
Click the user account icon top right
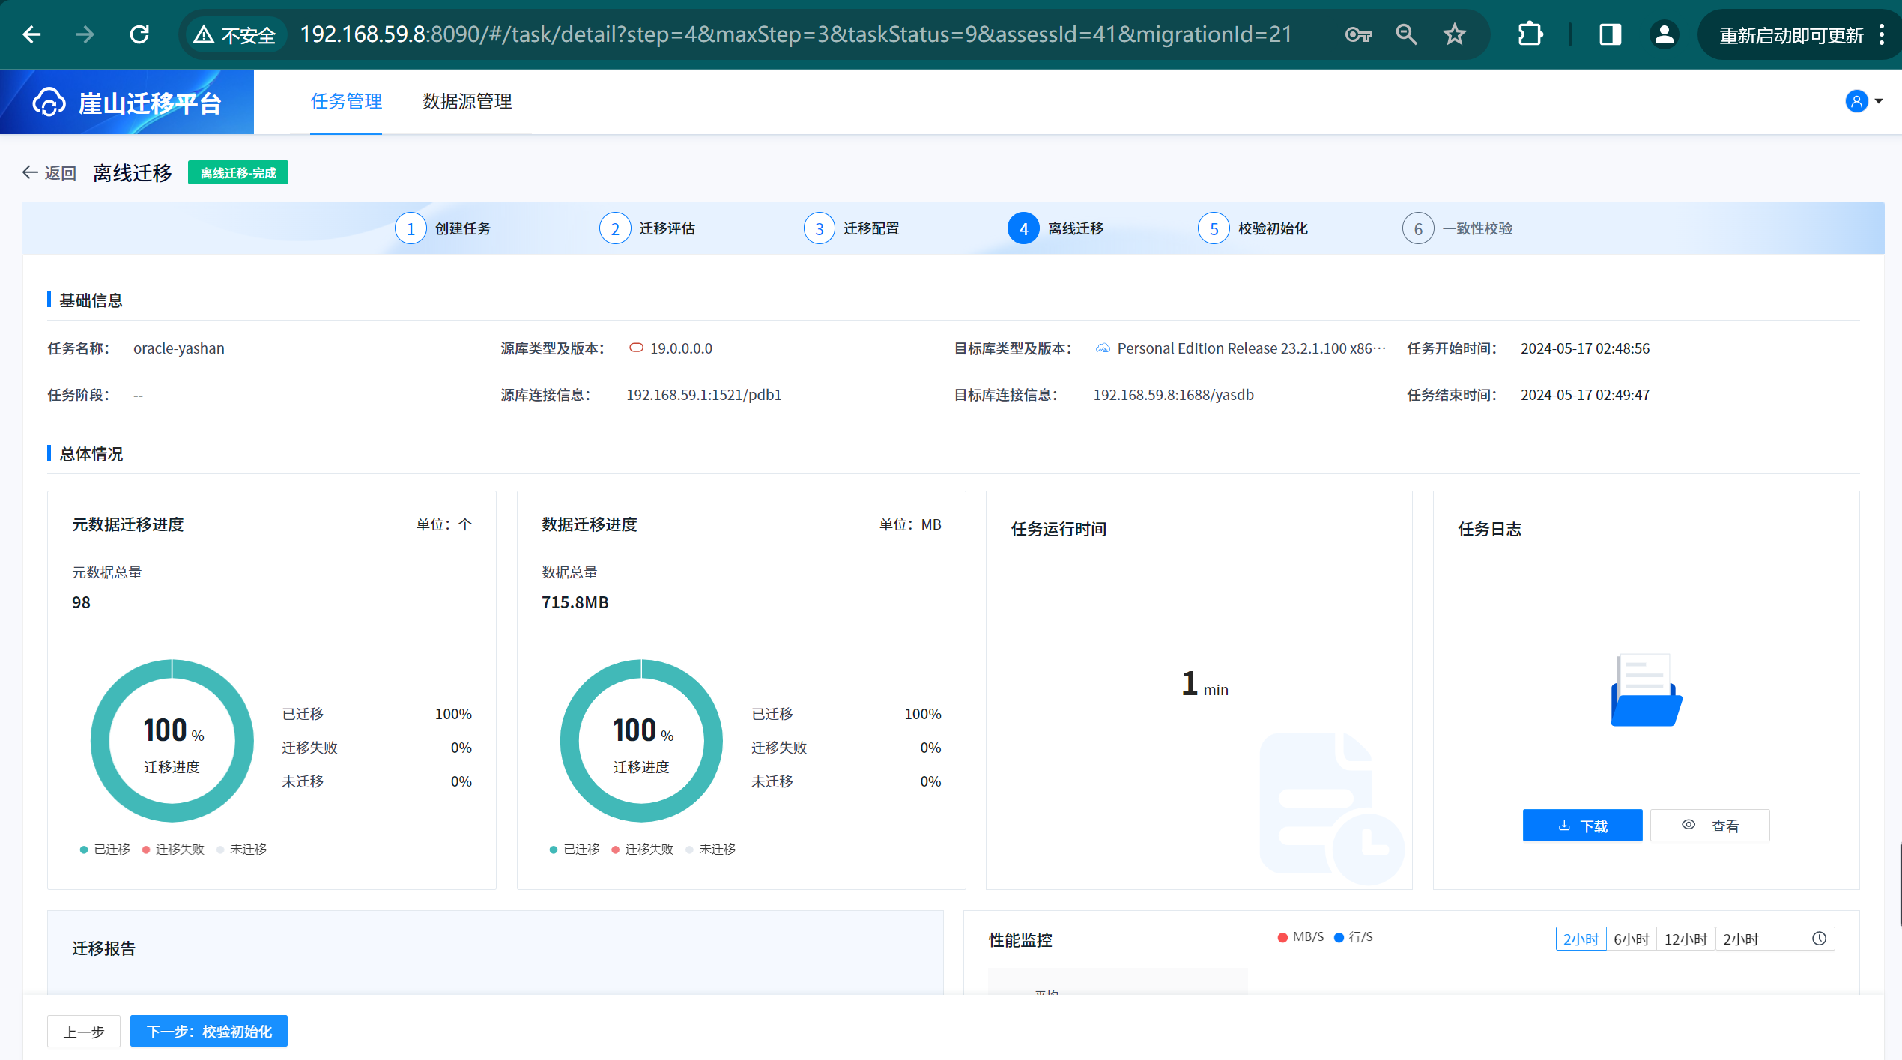coord(1855,100)
